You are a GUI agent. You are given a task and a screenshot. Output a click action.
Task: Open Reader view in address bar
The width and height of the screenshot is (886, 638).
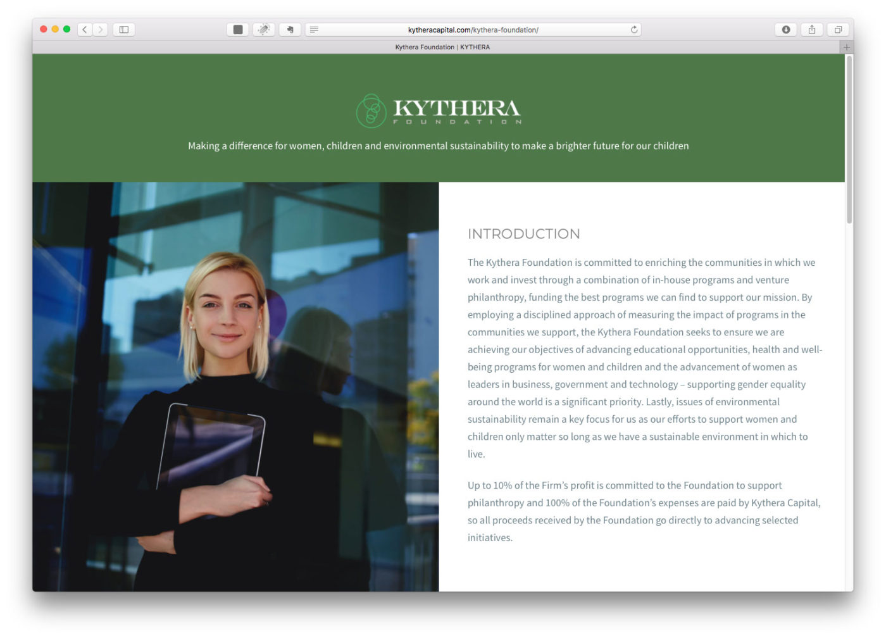click(x=314, y=30)
